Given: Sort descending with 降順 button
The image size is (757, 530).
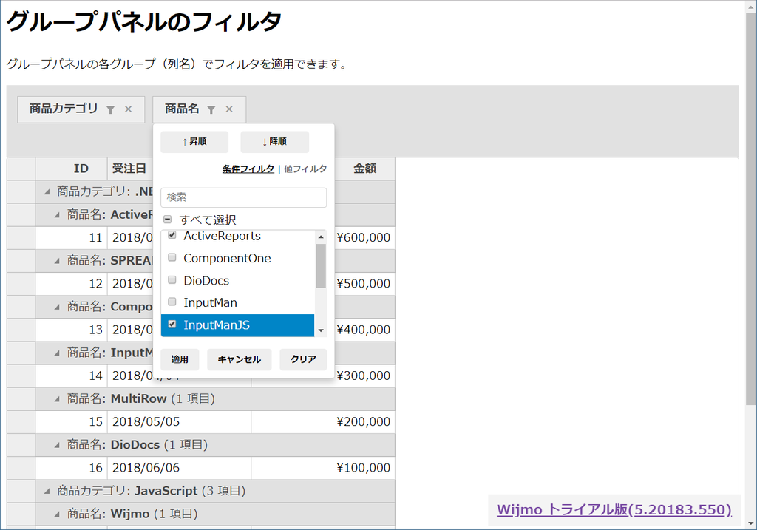Looking at the screenshot, I should pos(275,142).
